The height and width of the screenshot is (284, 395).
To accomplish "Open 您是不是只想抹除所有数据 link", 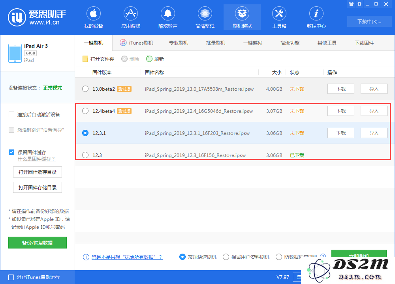I will click(127, 257).
